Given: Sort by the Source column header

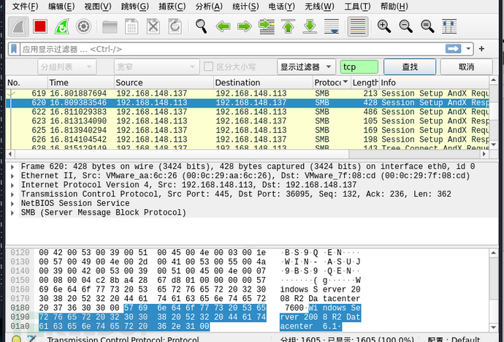Looking at the screenshot, I should (x=164, y=83).
